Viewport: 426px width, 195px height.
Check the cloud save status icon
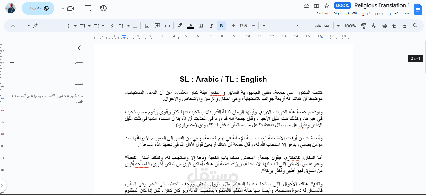pos(306,6)
